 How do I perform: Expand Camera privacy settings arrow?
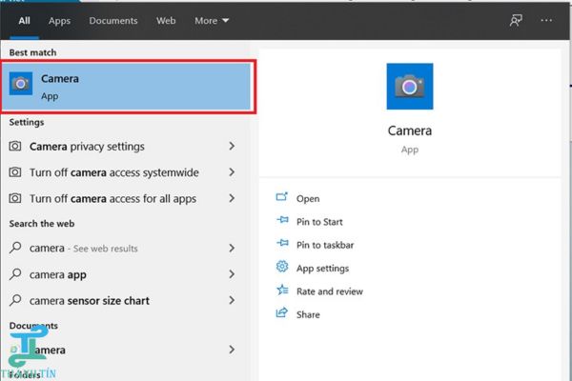tap(232, 147)
